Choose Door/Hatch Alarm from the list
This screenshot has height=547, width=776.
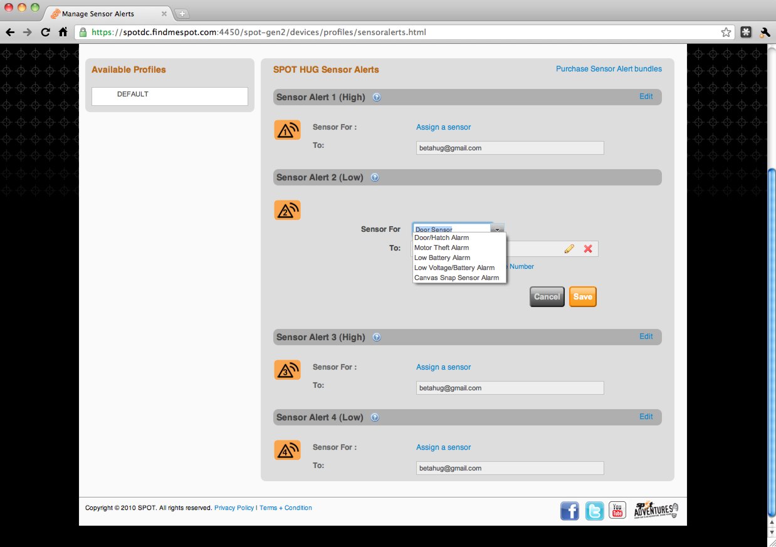459,237
